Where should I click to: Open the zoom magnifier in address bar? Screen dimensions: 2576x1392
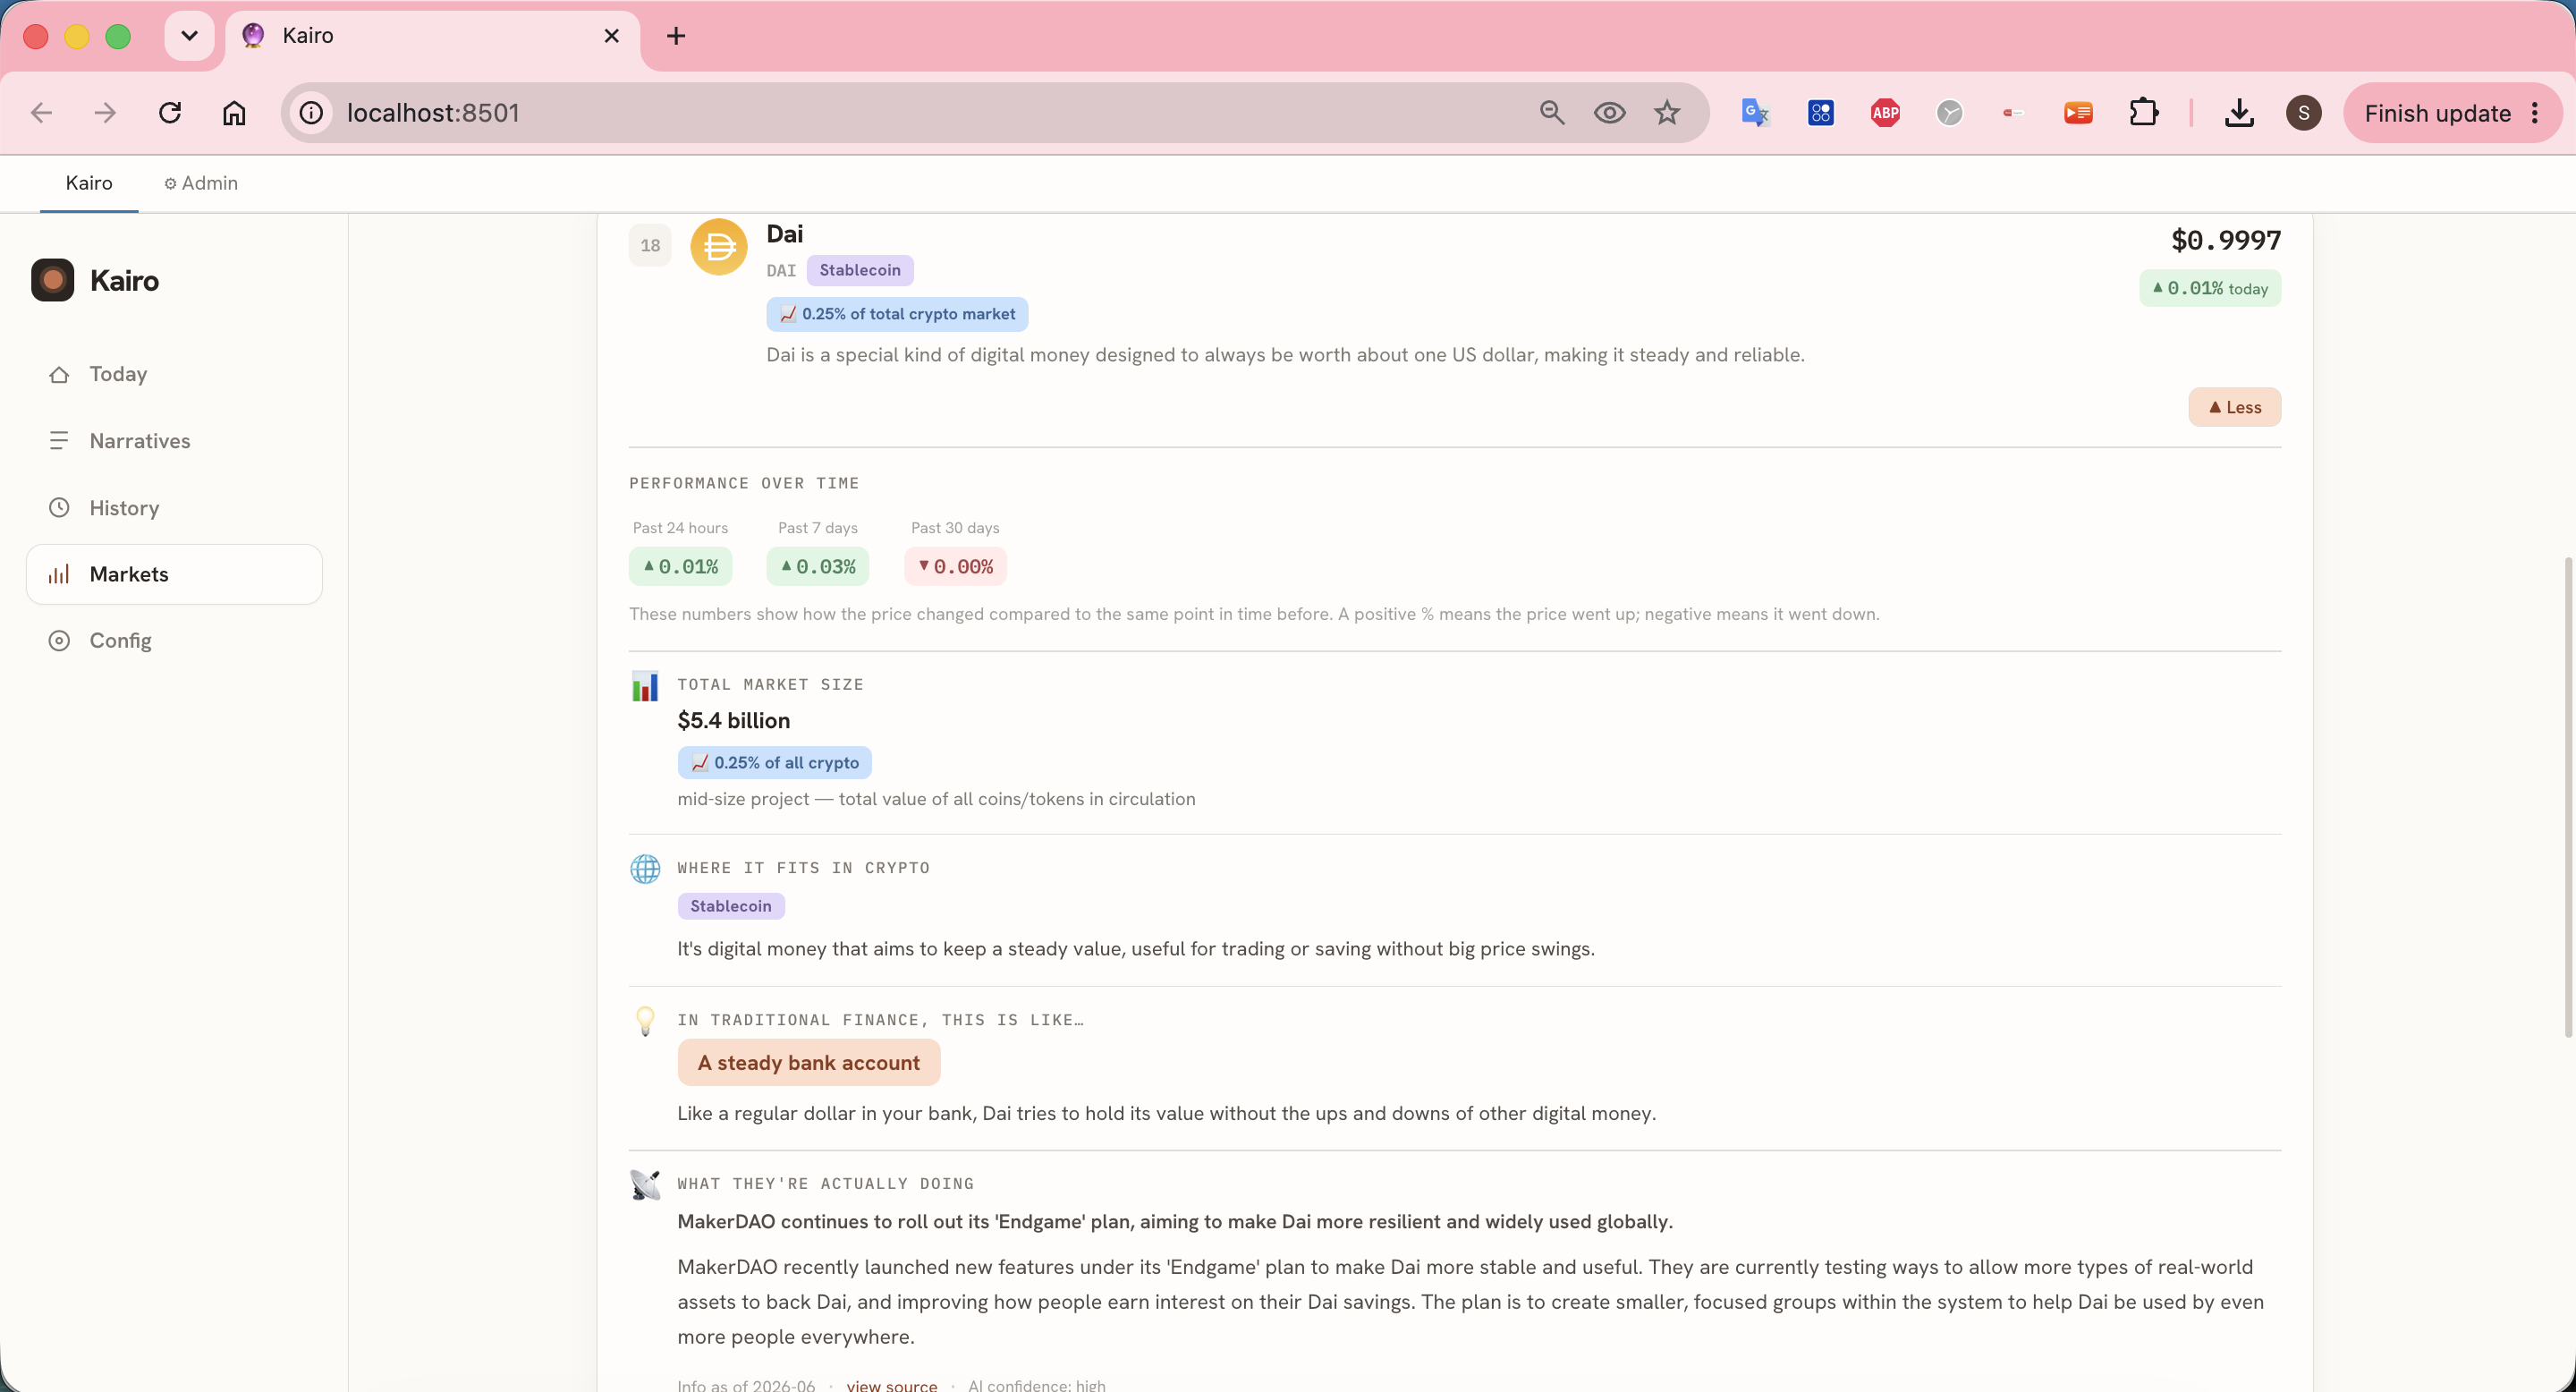[x=1552, y=113]
